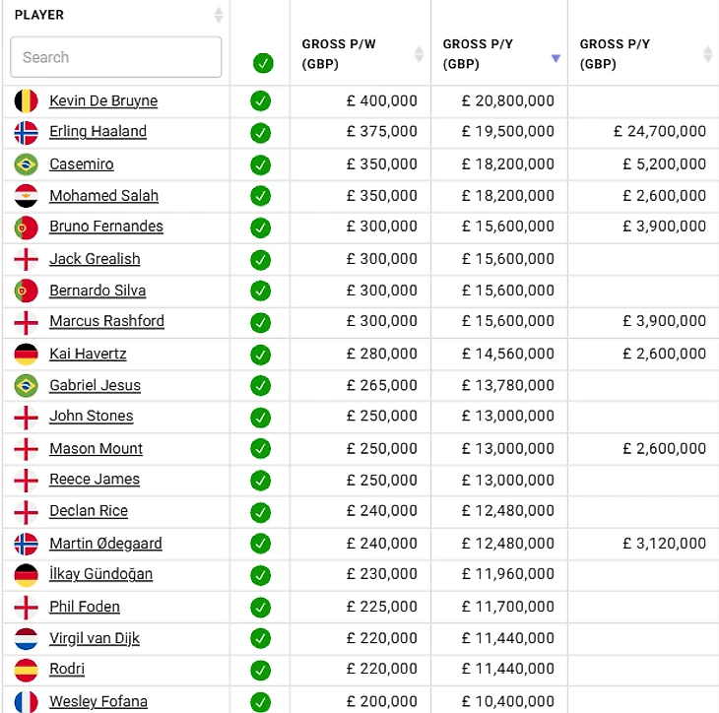Sort by Player column arrows
719x713 pixels.
[219, 15]
